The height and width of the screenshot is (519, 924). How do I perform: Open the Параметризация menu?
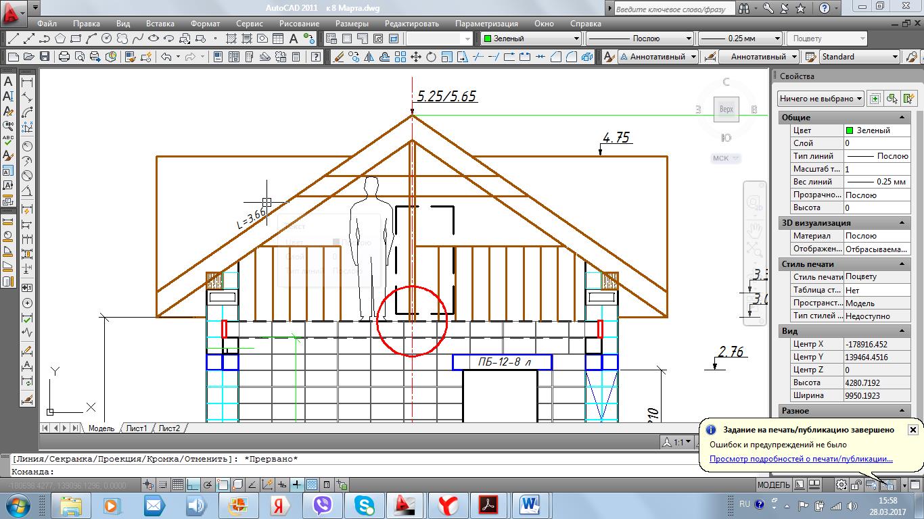pos(486,23)
